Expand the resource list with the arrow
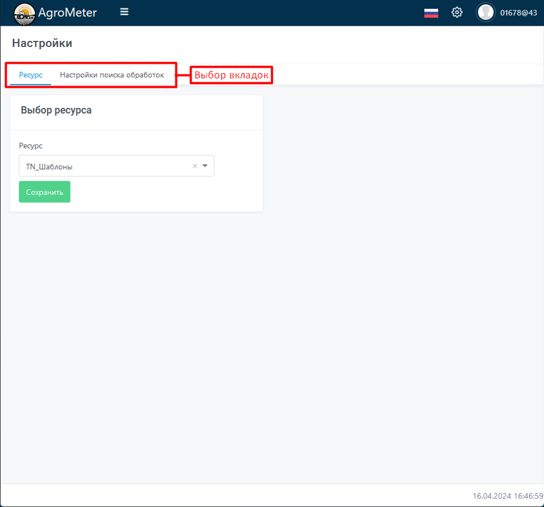Image resolution: width=544 pixels, height=507 pixels. point(205,166)
